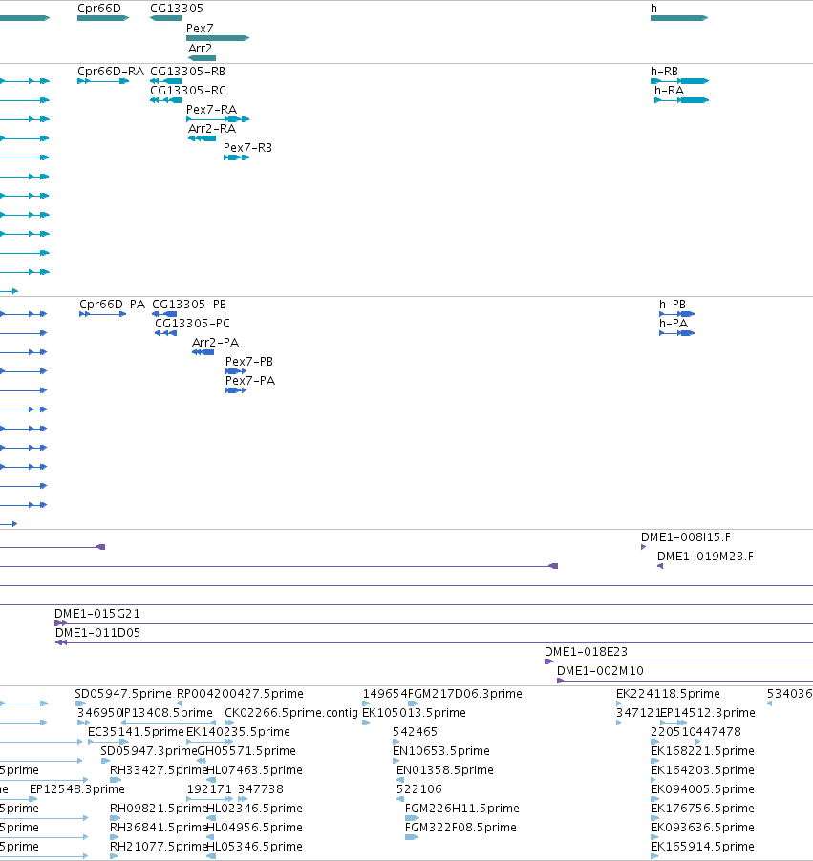The image size is (813, 861).
Task: Open the EN10653.5prime EST label
Action: (x=441, y=750)
